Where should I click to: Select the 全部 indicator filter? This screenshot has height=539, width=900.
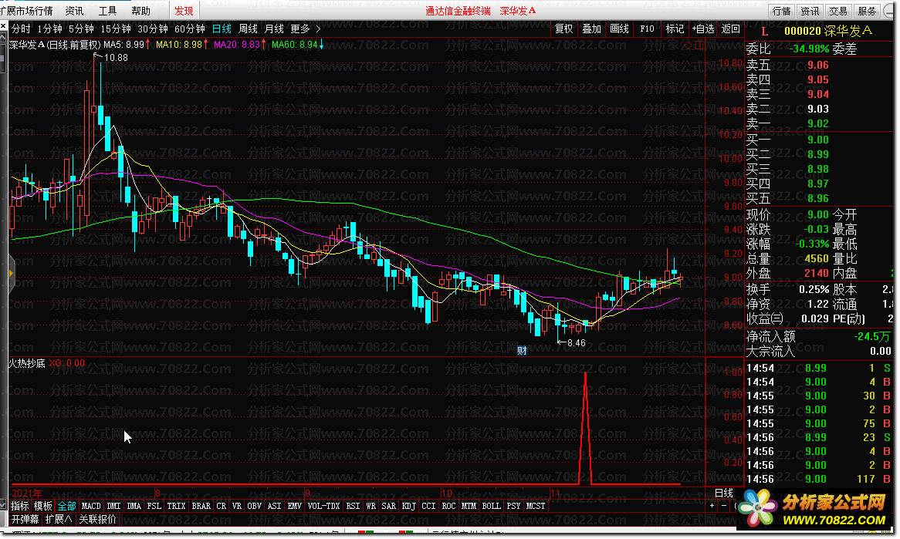[66, 506]
